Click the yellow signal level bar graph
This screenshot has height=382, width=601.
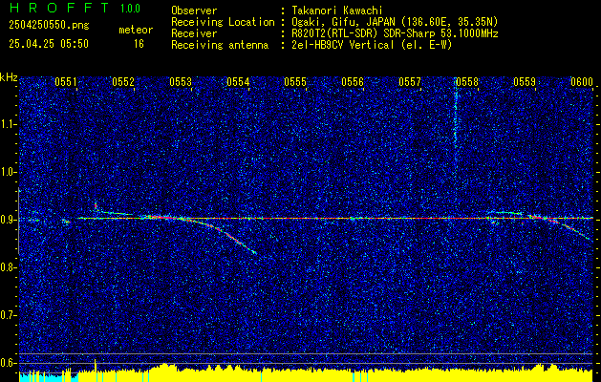[x=335, y=375]
